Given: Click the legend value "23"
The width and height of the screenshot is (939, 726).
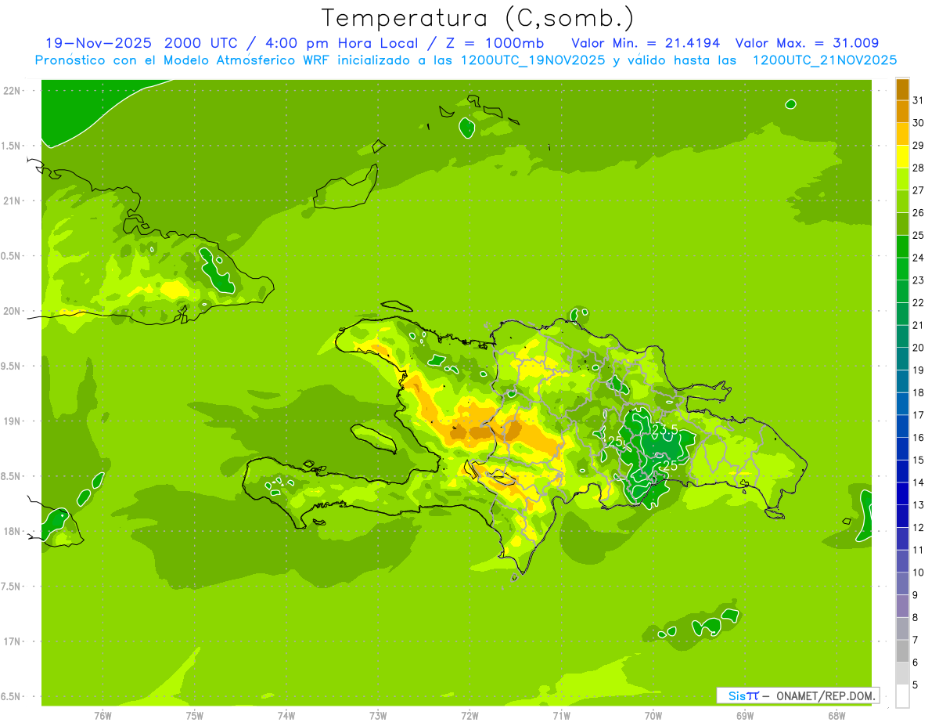Looking at the screenshot, I should click(x=919, y=280).
